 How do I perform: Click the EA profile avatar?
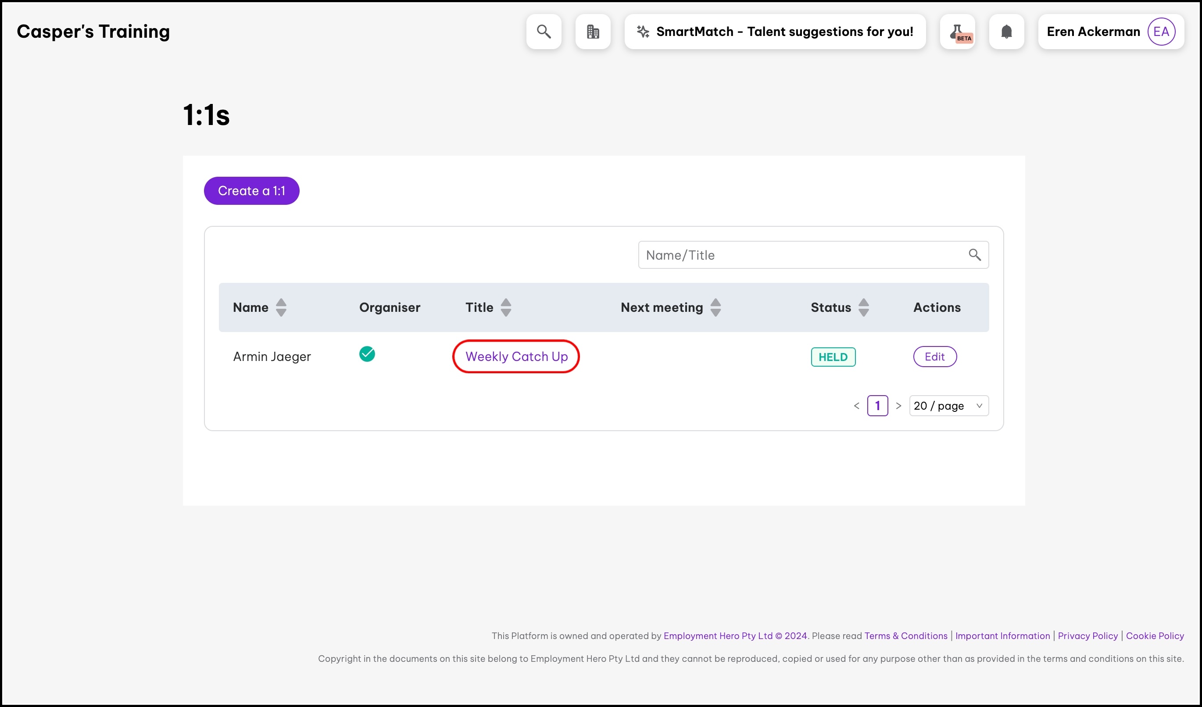pos(1161,32)
